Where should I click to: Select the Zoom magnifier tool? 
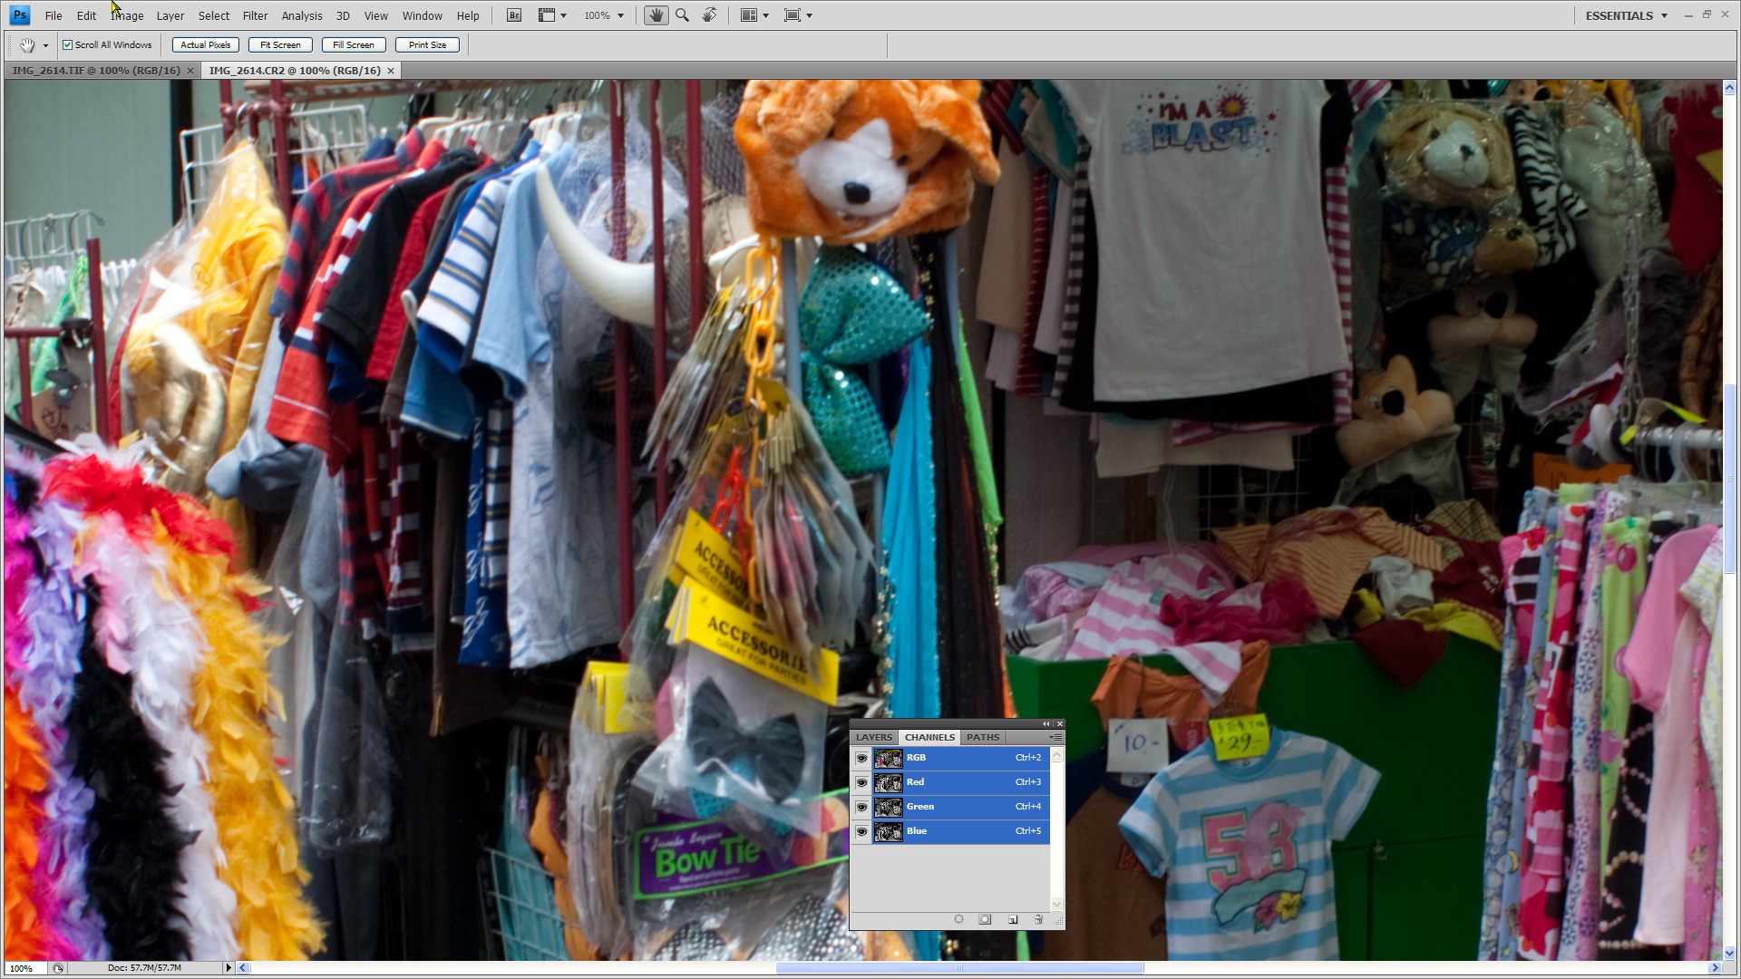point(682,15)
